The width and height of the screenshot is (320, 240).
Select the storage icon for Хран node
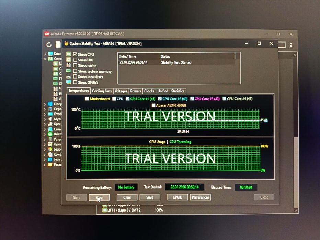point(50,124)
